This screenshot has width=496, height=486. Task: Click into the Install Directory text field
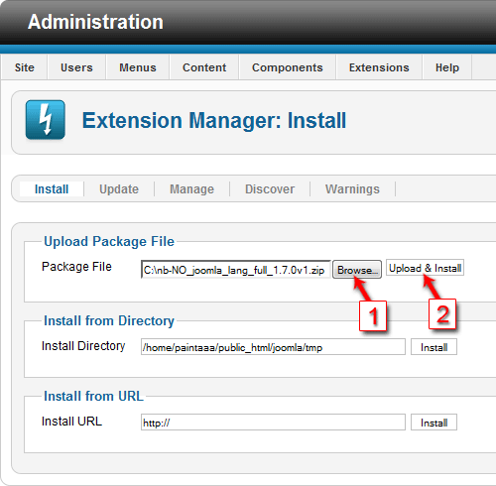(x=273, y=347)
